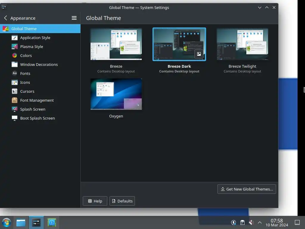Viewport: 305px width, 229px height.
Task: Select the Boot Splash Screen monitor icon
Action: pyautogui.click(x=14, y=118)
